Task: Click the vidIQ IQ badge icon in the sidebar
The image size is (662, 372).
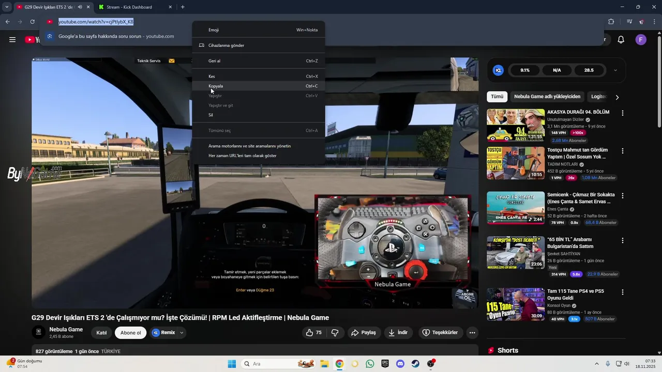Action: click(498, 70)
